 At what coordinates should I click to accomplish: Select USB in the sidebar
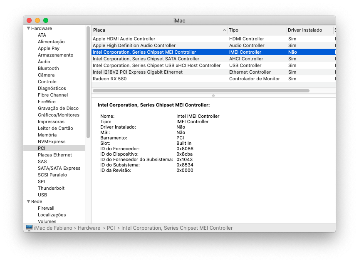pos(42,194)
